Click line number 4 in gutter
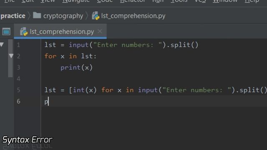Viewport: 267px width, 150px height. pos(18,79)
